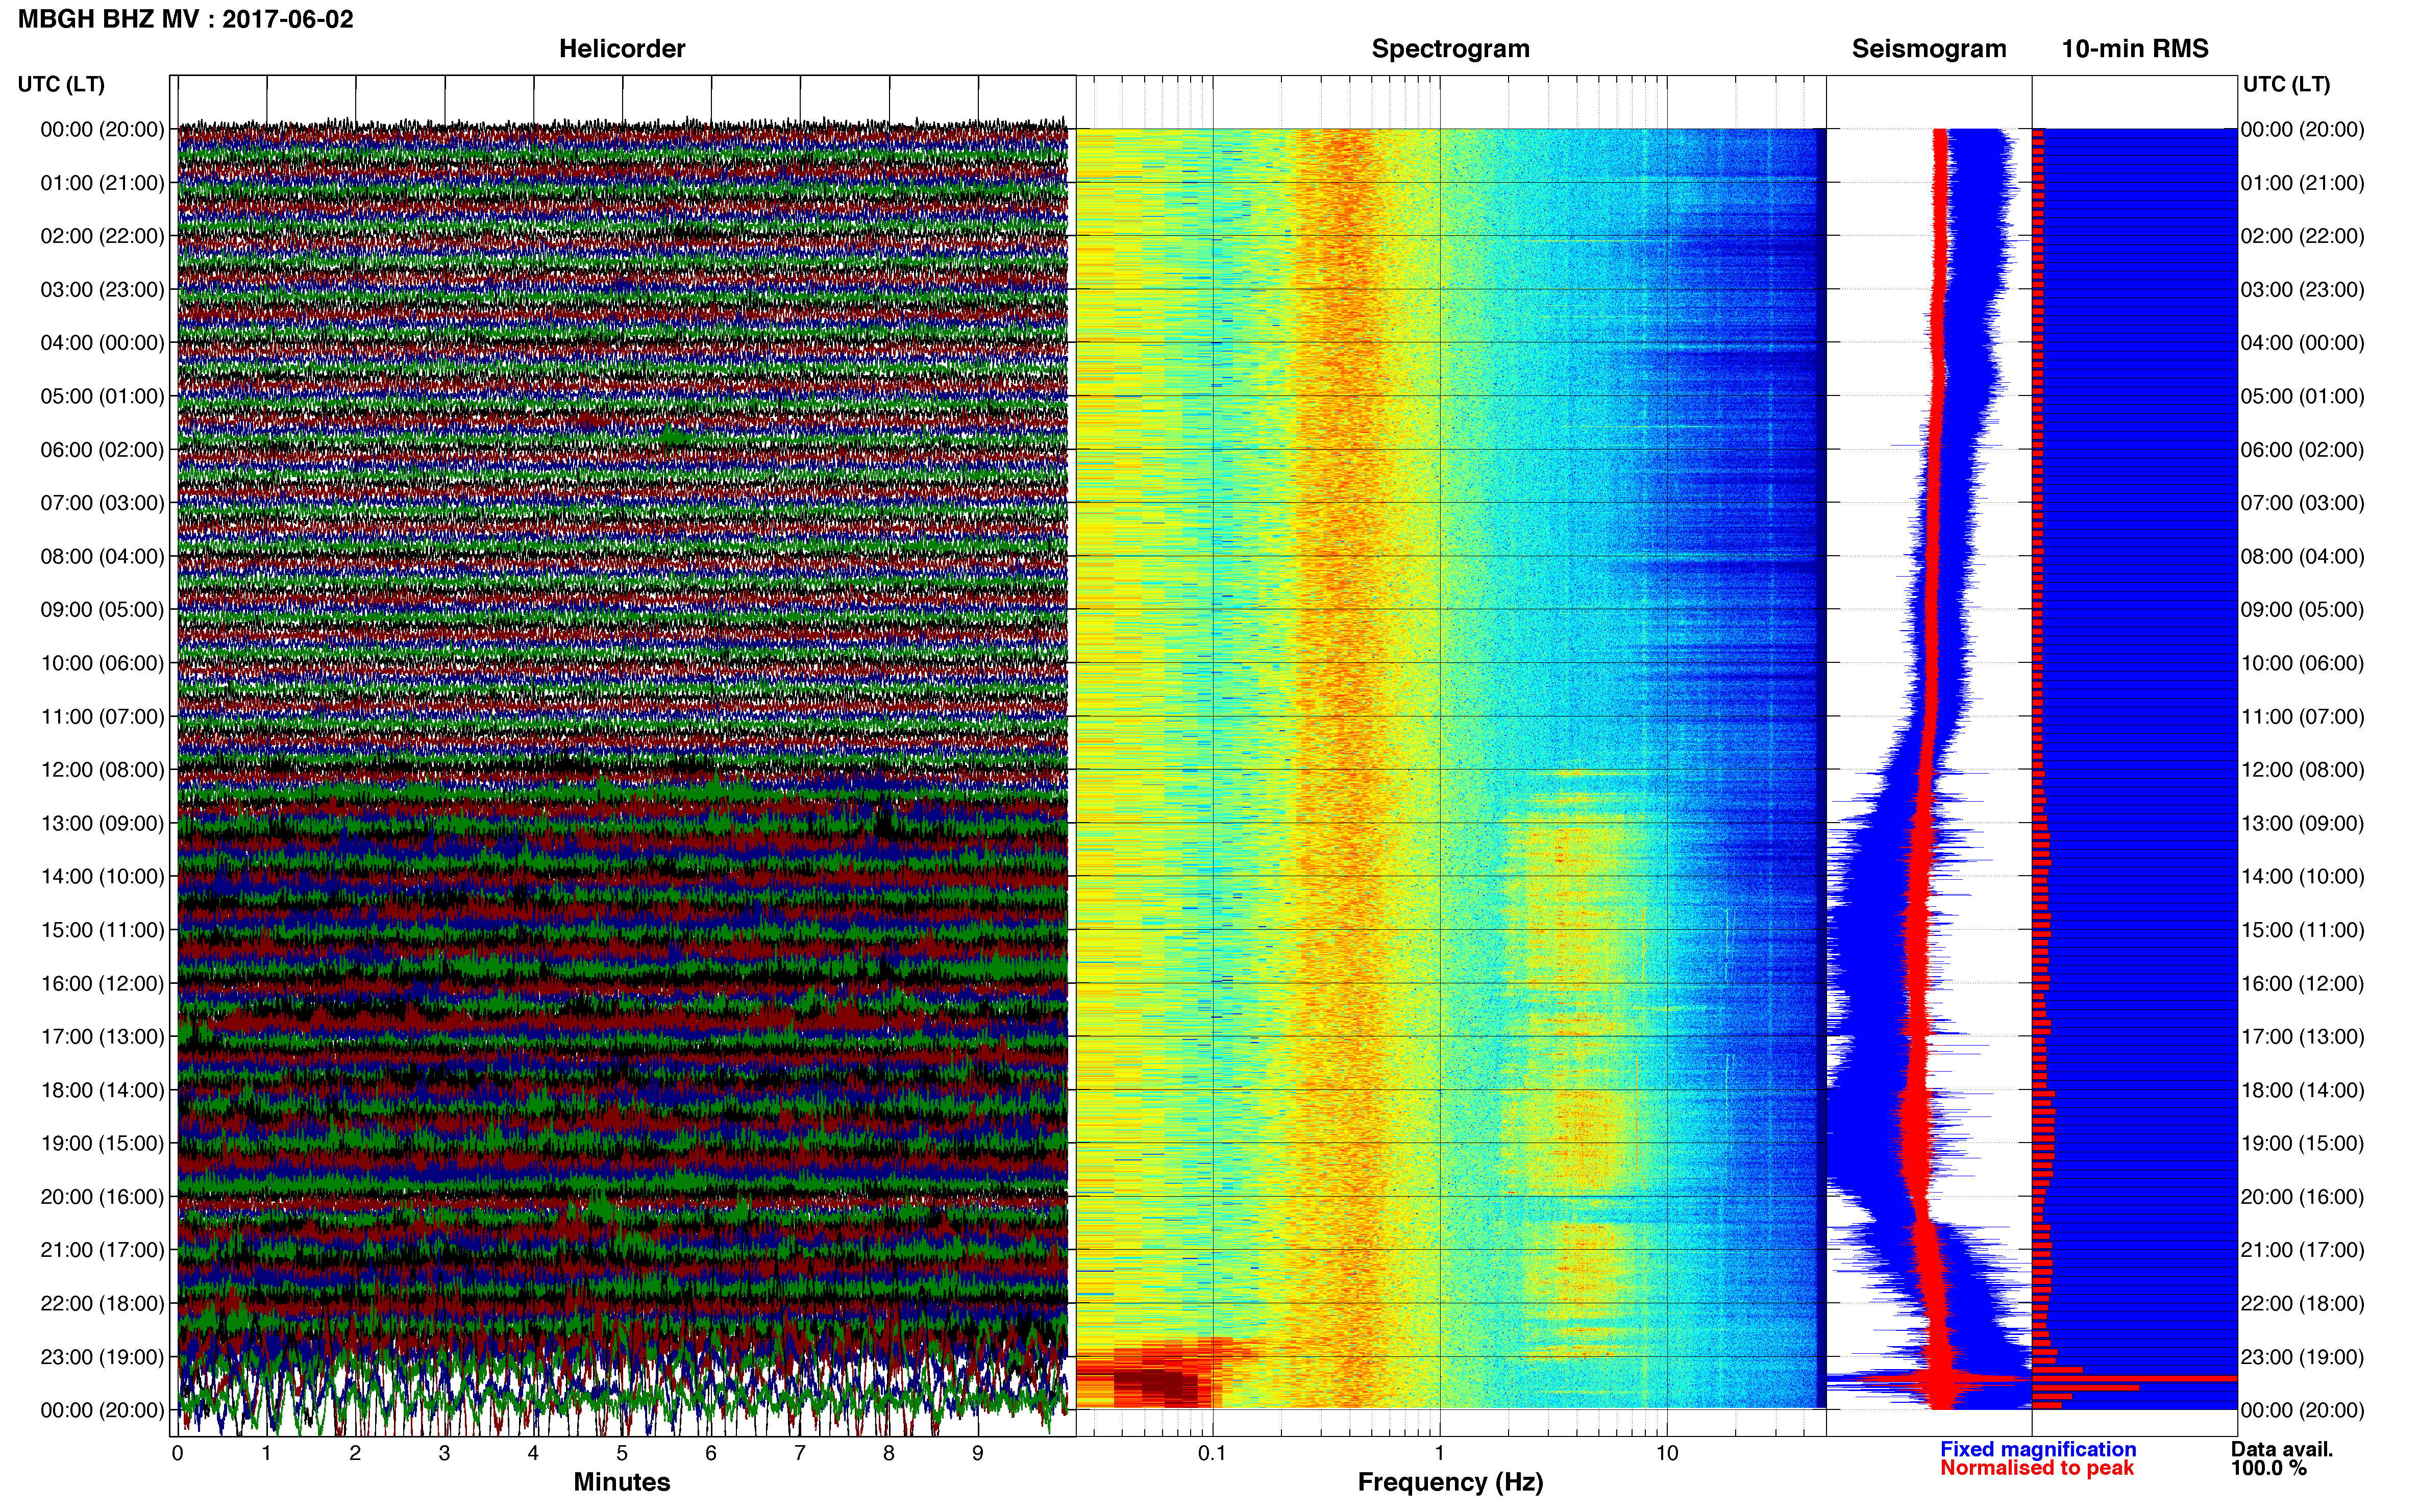Click left time label 19:00 (15:00)
The height and width of the screenshot is (1512, 2419).
102,1143
